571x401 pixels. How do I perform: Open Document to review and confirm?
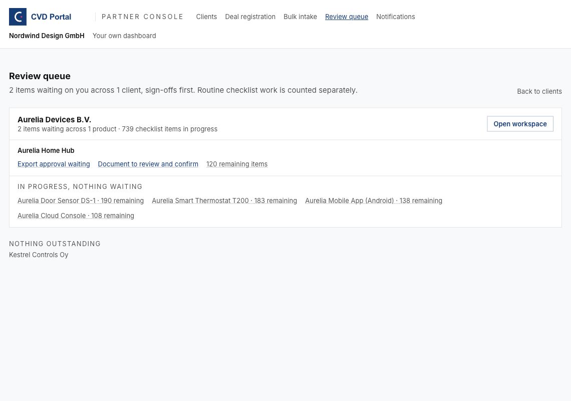pyautogui.click(x=148, y=164)
